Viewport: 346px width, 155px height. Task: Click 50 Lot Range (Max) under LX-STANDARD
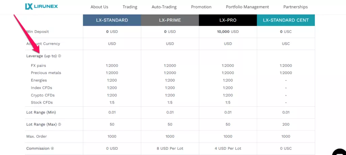[112, 124]
